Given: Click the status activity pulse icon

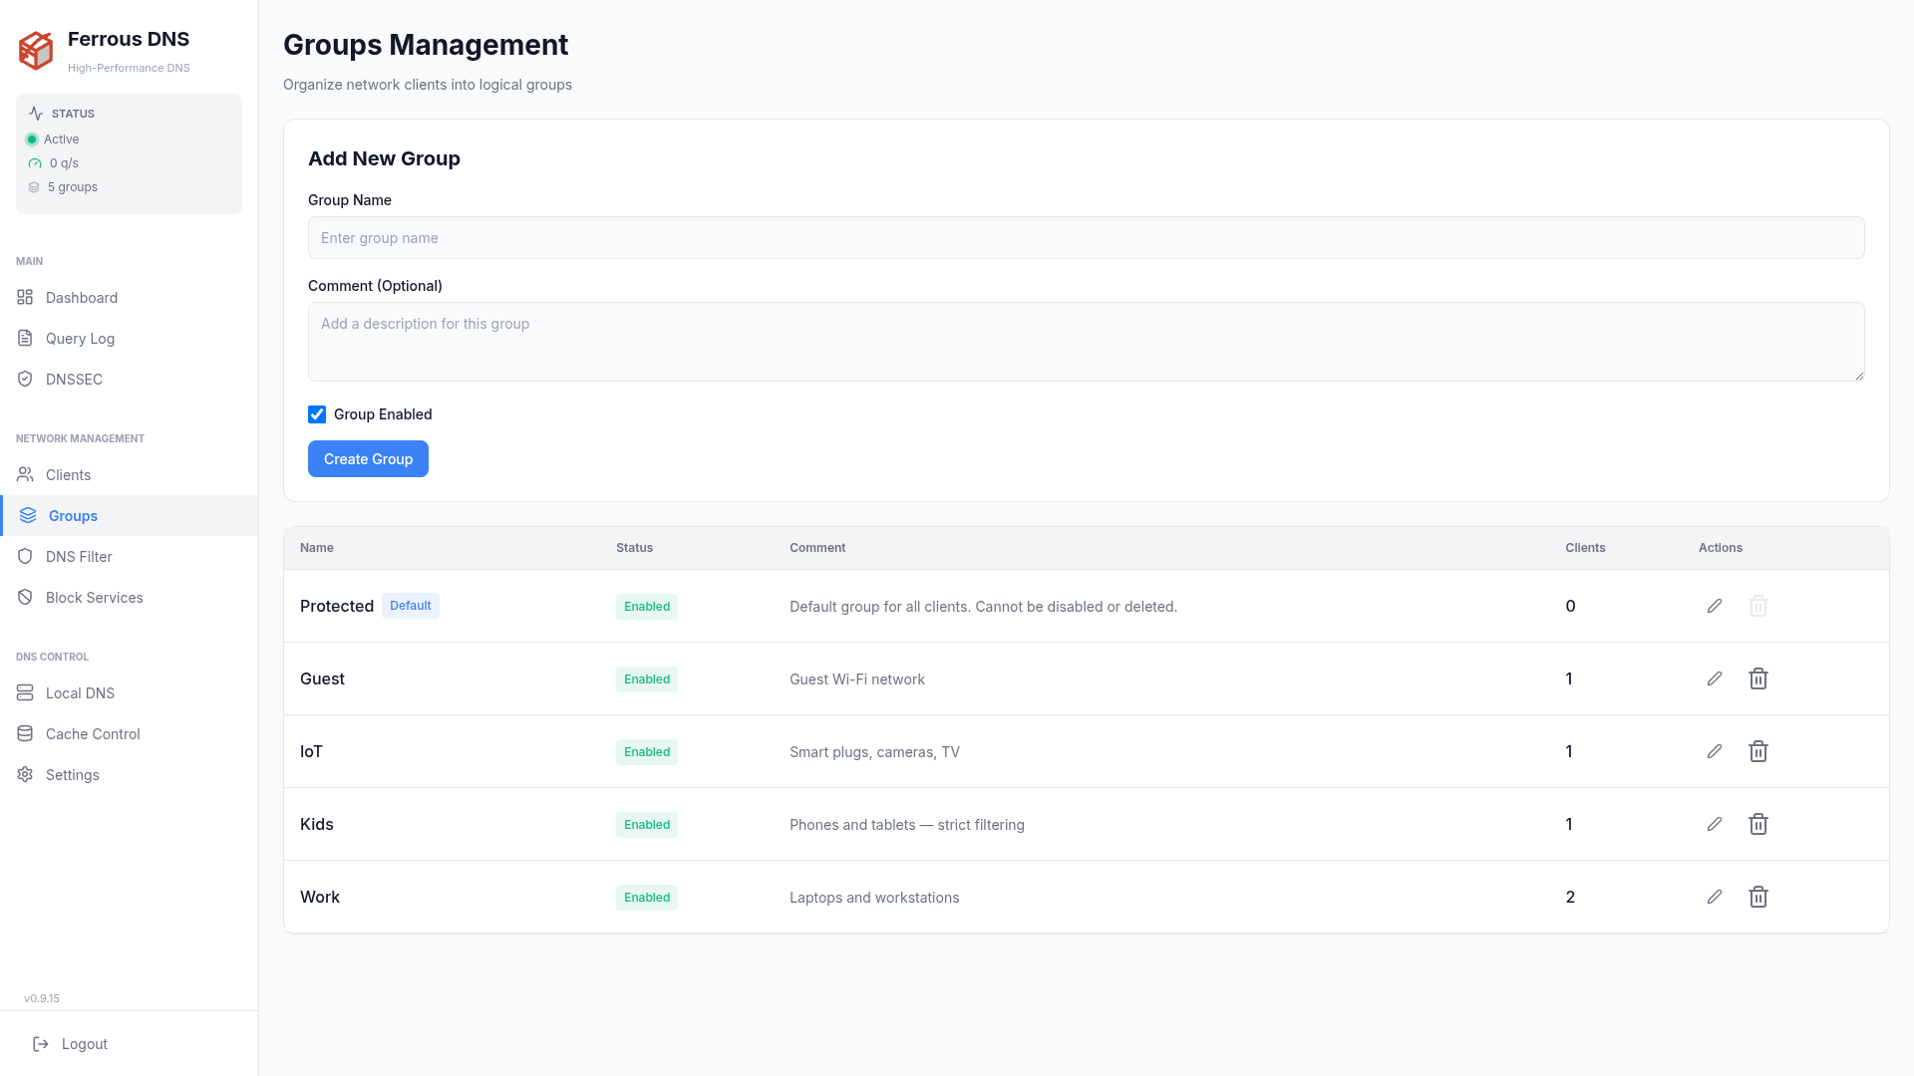Looking at the screenshot, I should tap(36, 114).
